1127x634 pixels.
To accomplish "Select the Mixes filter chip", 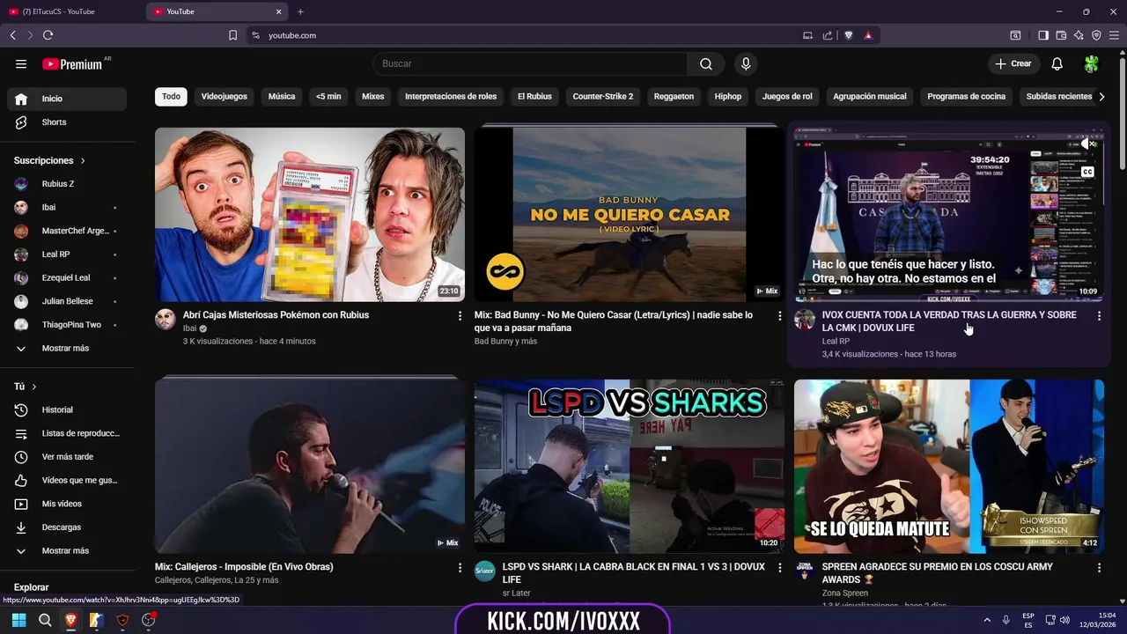I will pyautogui.click(x=373, y=96).
